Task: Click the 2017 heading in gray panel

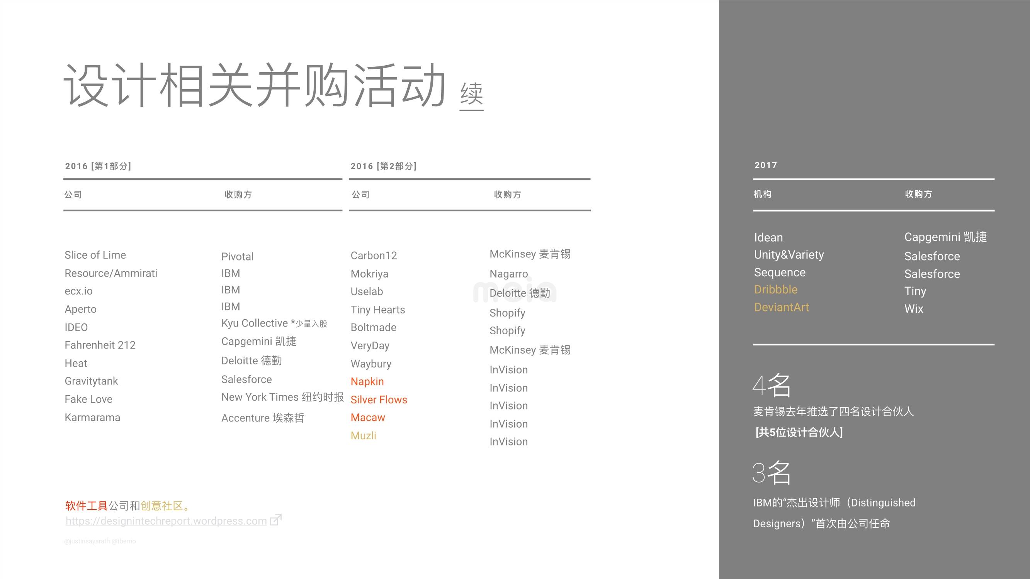Action: click(x=765, y=165)
